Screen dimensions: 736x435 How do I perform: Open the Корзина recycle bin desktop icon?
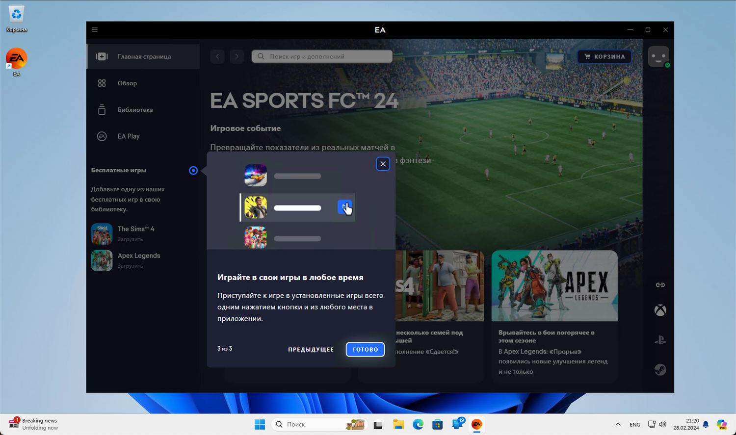pos(17,19)
